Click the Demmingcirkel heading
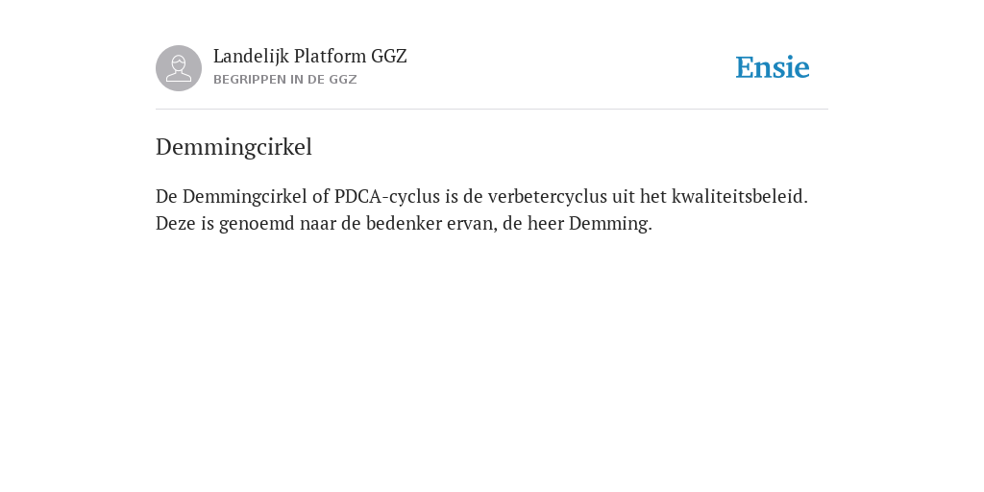The height and width of the screenshot is (492, 984). (x=234, y=147)
